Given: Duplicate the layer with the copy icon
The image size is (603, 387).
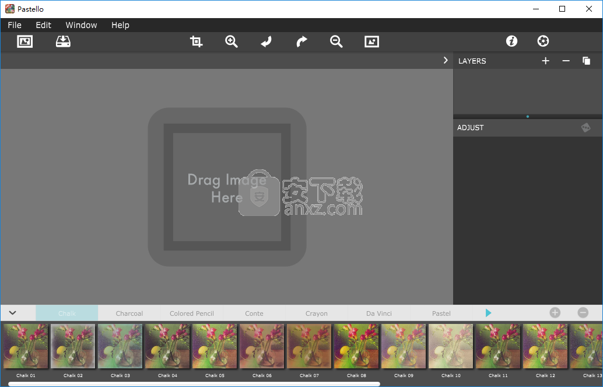Looking at the screenshot, I should click(x=586, y=61).
